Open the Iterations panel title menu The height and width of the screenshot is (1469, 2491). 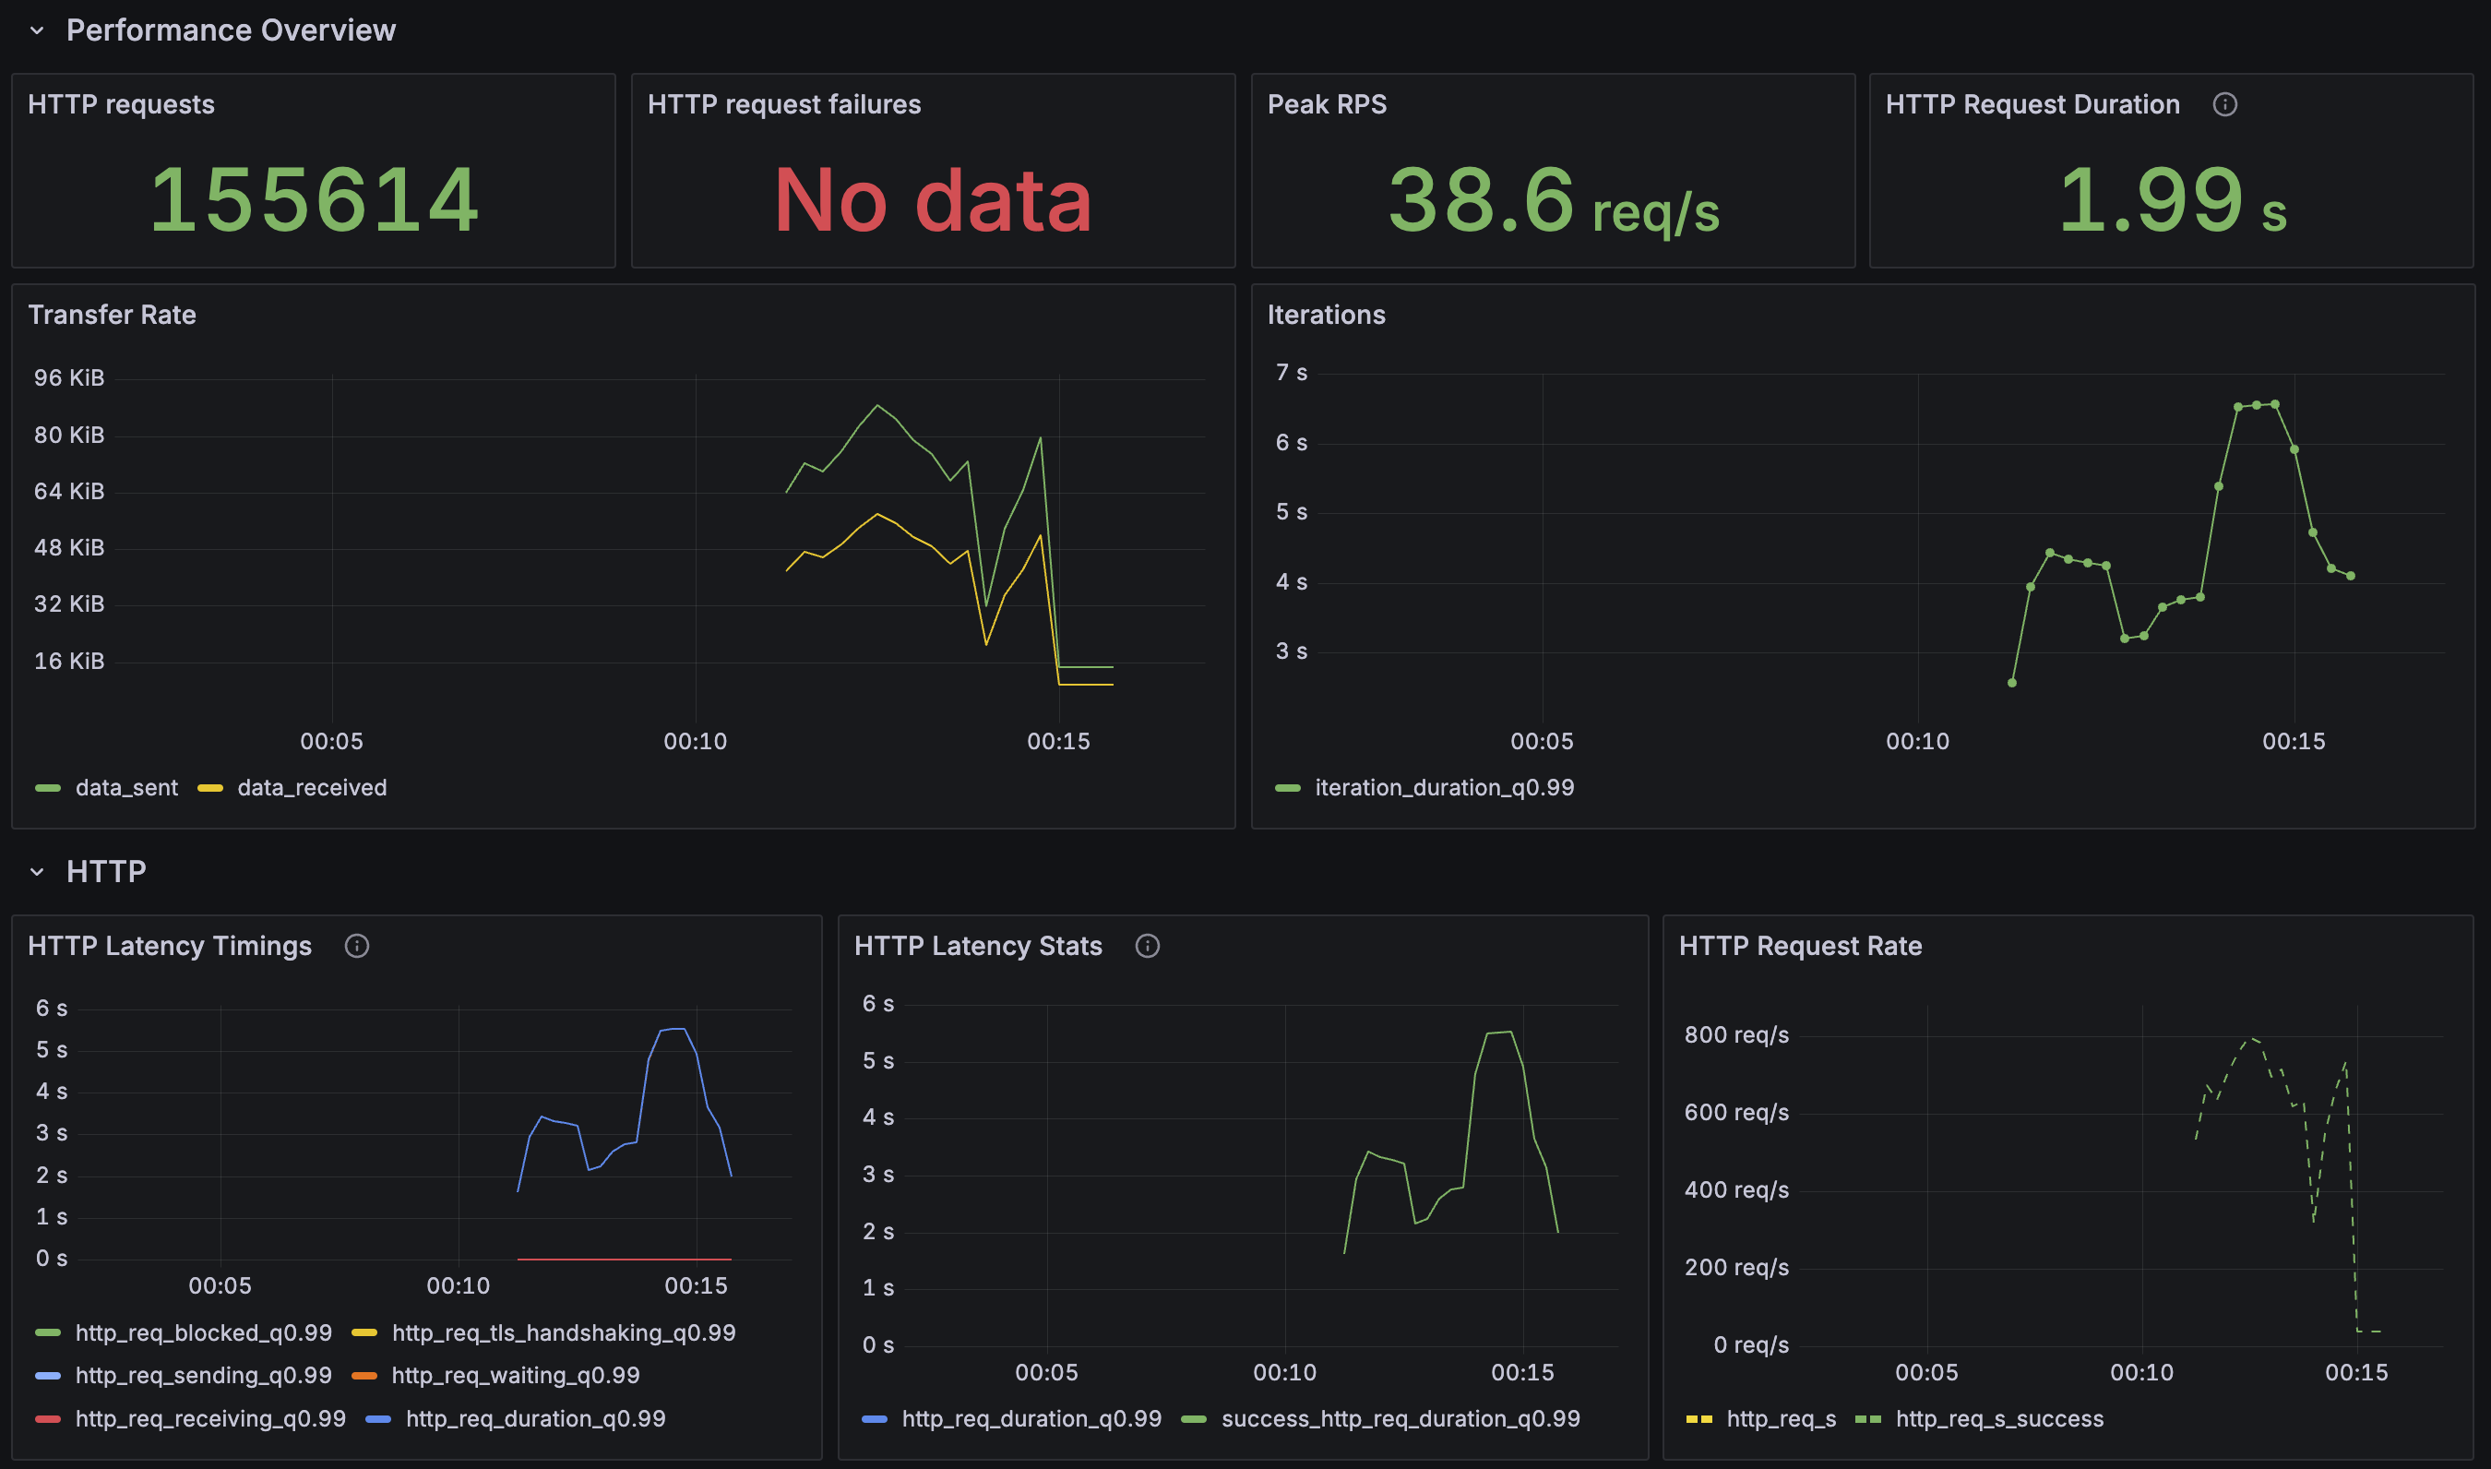[x=1325, y=315]
